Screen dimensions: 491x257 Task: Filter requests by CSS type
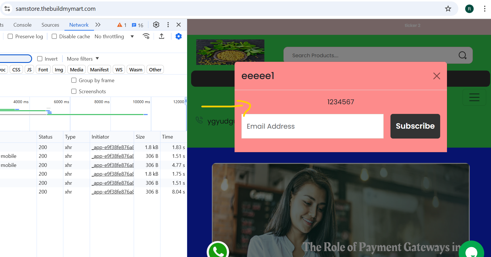(x=16, y=69)
